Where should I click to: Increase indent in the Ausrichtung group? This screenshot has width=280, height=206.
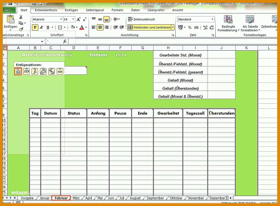click(122, 27)
